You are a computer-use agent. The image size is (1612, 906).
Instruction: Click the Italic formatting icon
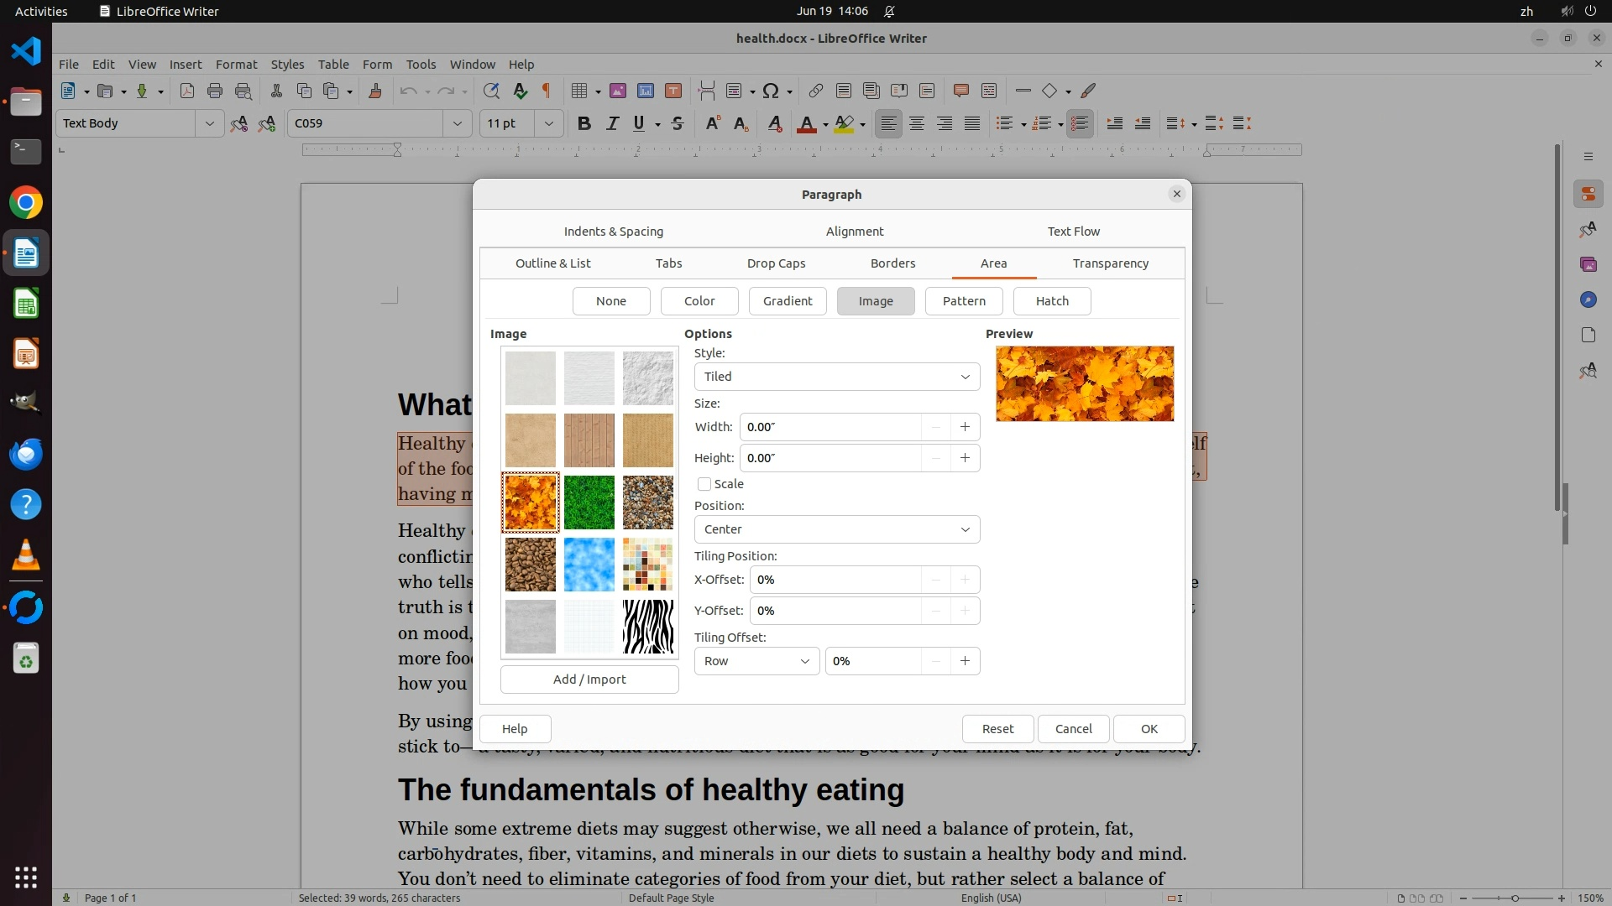[612, 123]
